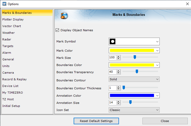This screenshot has height=126, width=191.
Task: Switch to Radar options
Action: 7,40
